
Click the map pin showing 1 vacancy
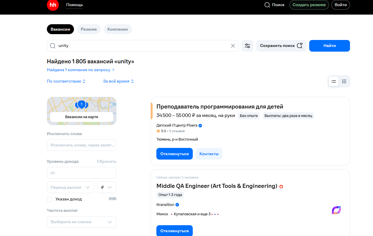click(x=82, y=104)
